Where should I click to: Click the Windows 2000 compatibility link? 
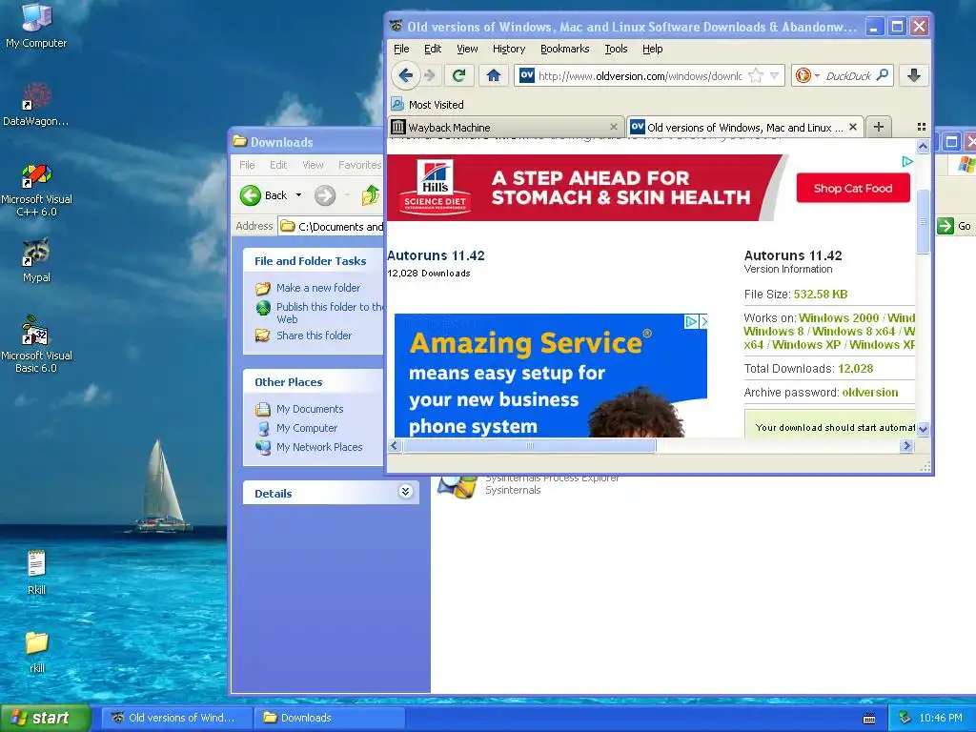coord(839,318)
